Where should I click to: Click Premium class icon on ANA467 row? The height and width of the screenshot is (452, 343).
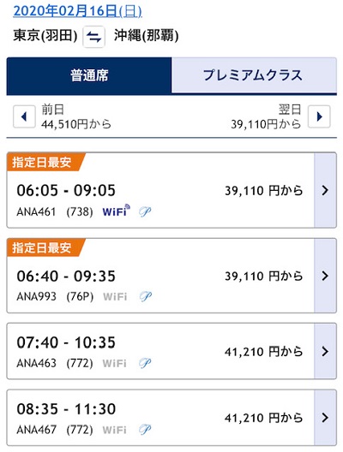145,430
